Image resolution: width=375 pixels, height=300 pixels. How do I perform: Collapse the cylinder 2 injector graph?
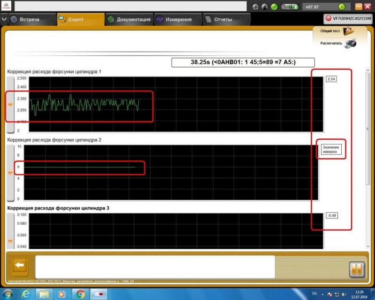click(x=10, y=172)
